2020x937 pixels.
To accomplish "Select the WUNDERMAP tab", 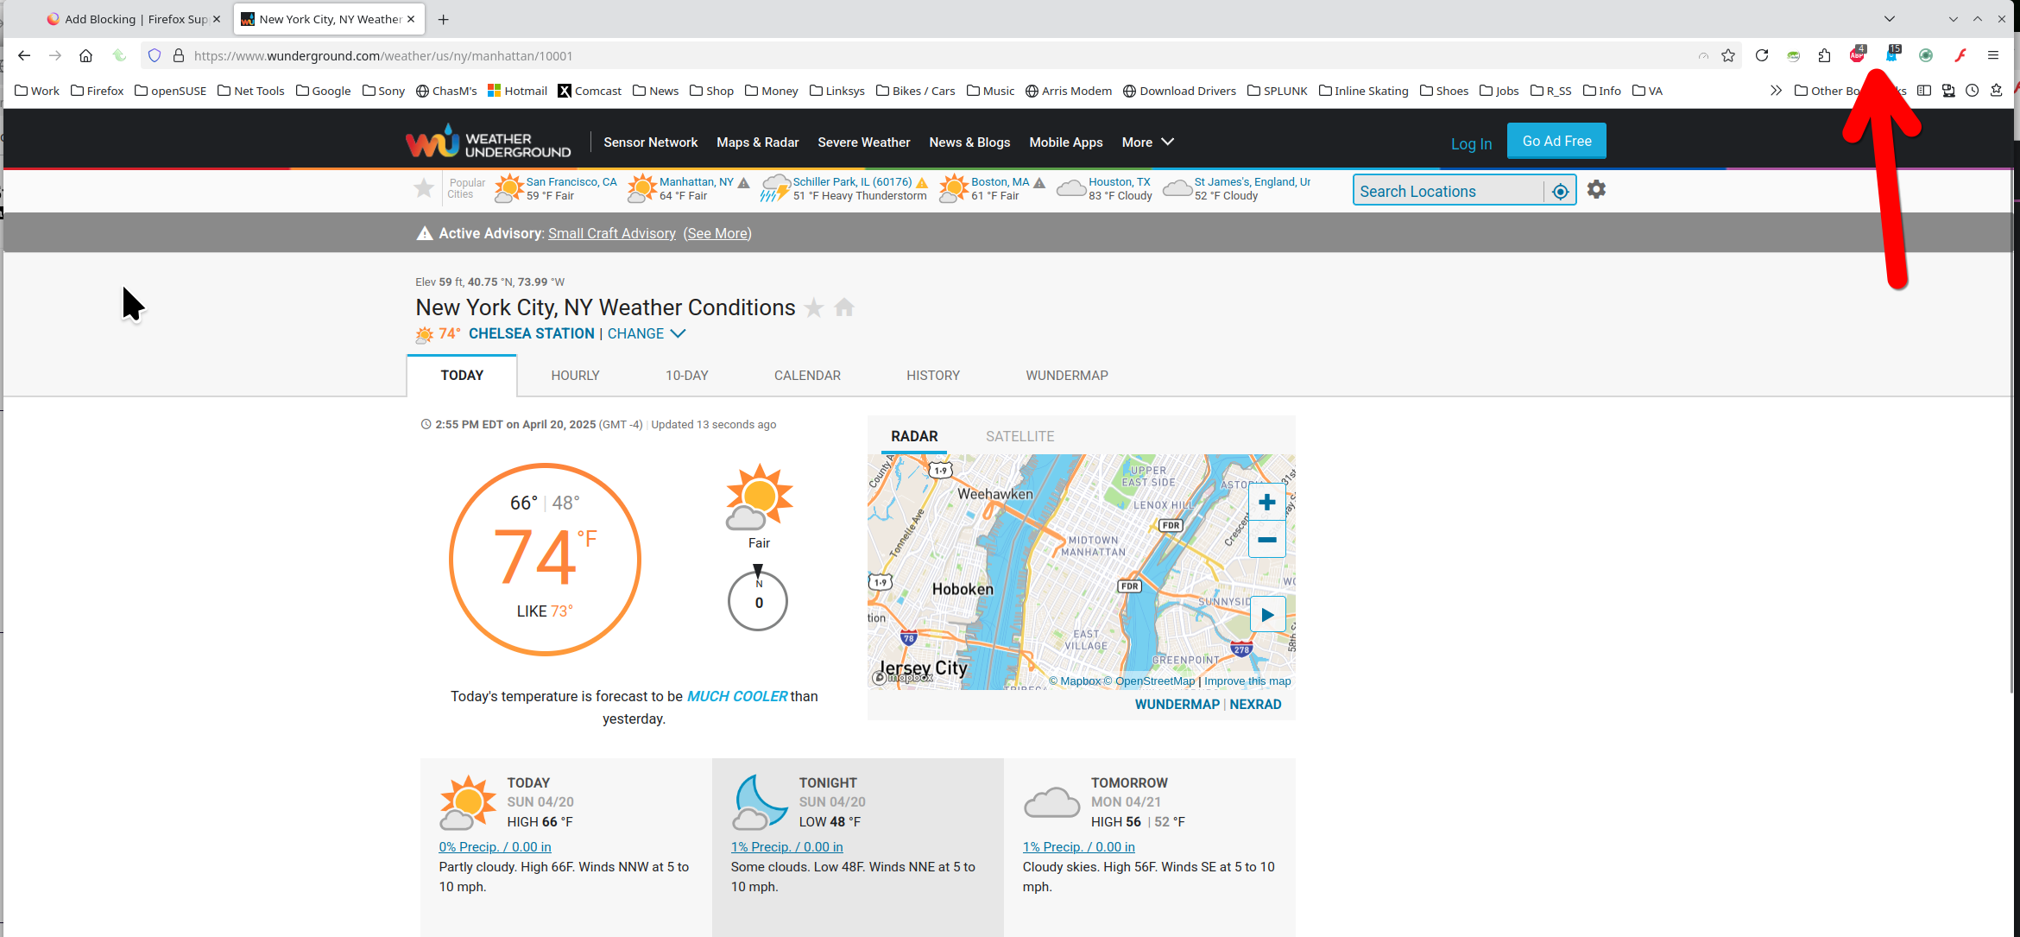I will [1067, 376].
